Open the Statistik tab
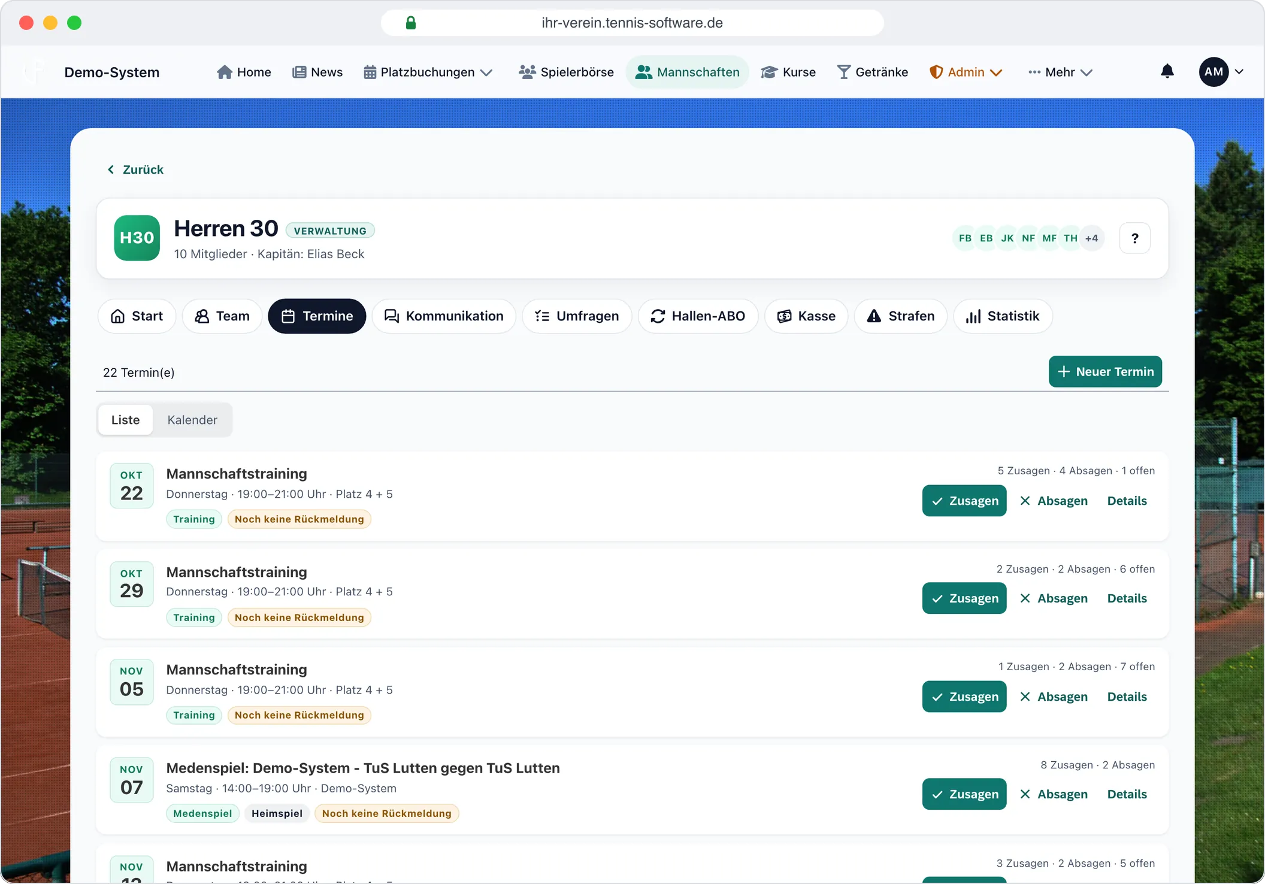This screenshot has width=1265, height=884. click(1003, 316)
